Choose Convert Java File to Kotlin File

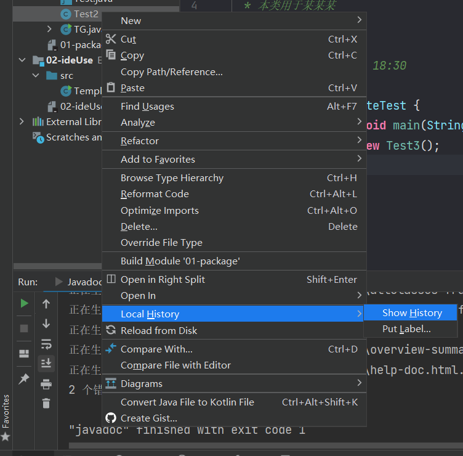[234, 402]
